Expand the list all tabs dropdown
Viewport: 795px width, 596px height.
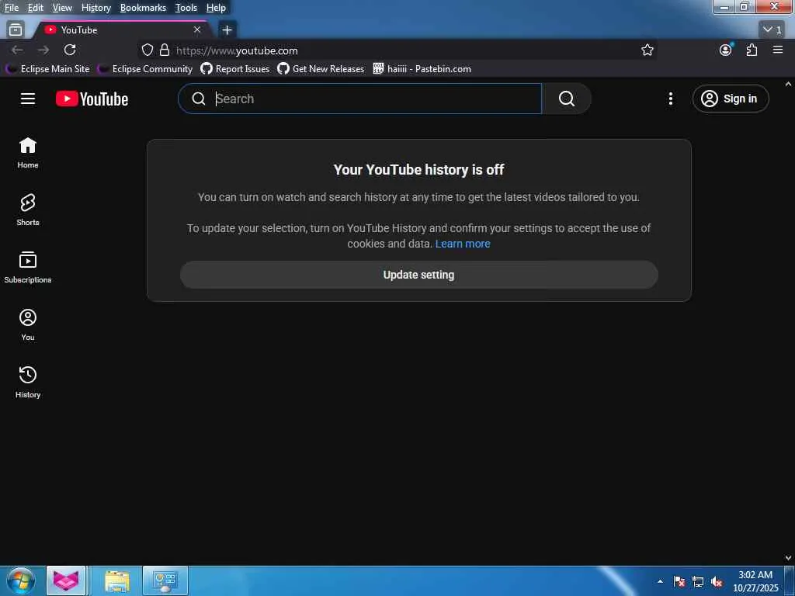coord(772,30)
